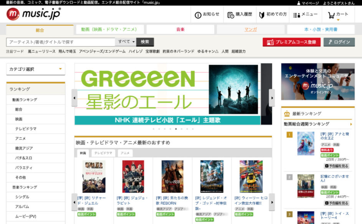Select the テレビドラマ recommendations tab
The height and width of the screenshot is (224, 362).
coord(103,153)
